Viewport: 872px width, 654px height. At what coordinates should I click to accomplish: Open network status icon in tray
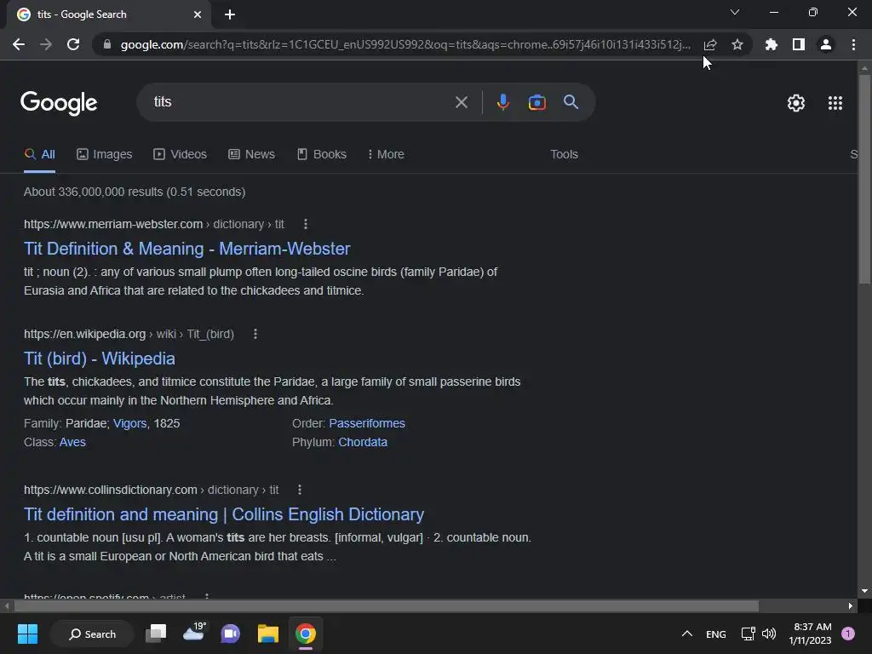point(748,634)
